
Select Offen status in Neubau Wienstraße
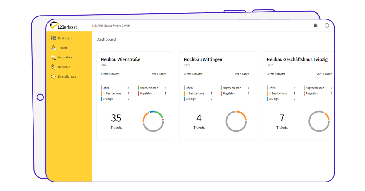pos(106,88)
